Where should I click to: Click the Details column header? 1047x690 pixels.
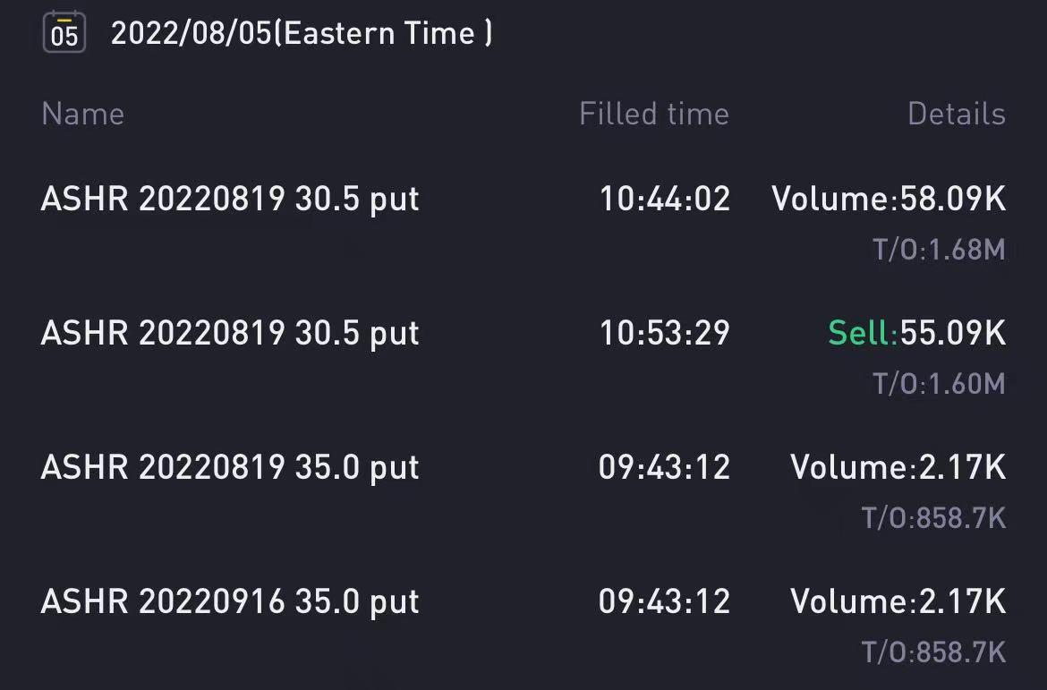tap(957, 114)
